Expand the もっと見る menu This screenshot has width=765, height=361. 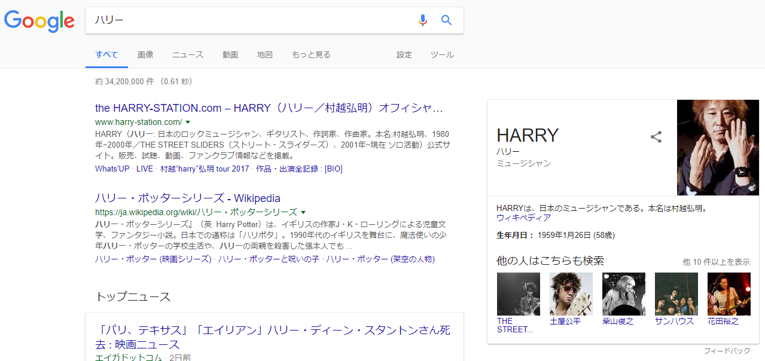pos(311,54)
